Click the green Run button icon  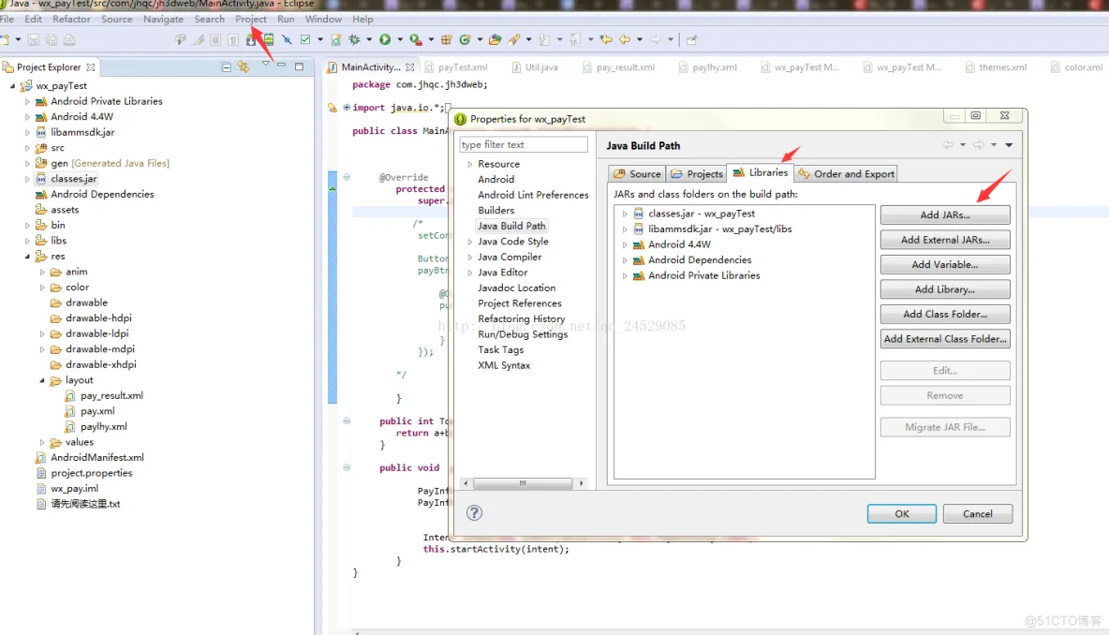coord(385,39)
